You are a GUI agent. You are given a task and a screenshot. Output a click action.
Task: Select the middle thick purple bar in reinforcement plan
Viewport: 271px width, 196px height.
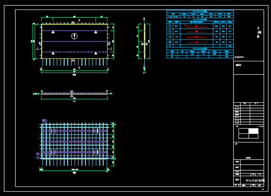click(x=75, y=141)
